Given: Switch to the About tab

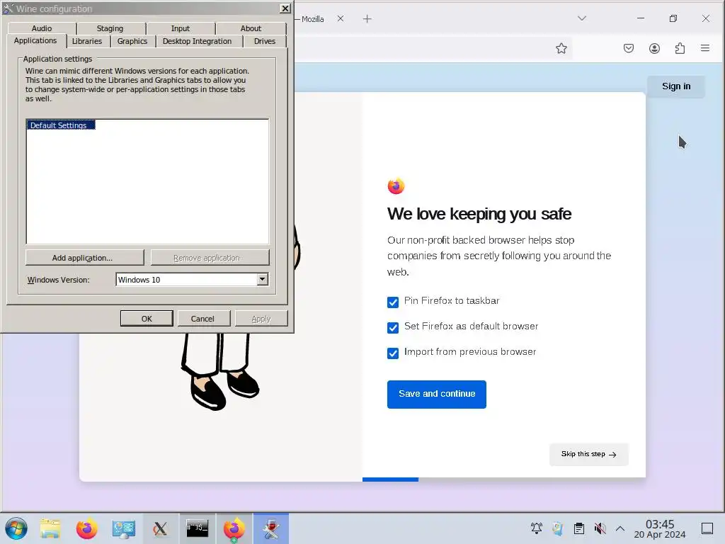Looking at the screenshot, I should point(251,28).
